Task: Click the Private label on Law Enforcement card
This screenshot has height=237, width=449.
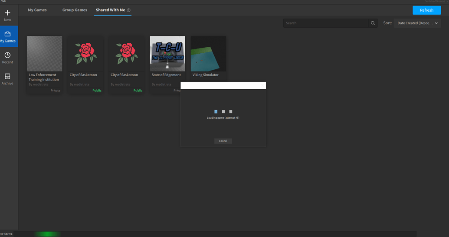Action: coord(55,91)
